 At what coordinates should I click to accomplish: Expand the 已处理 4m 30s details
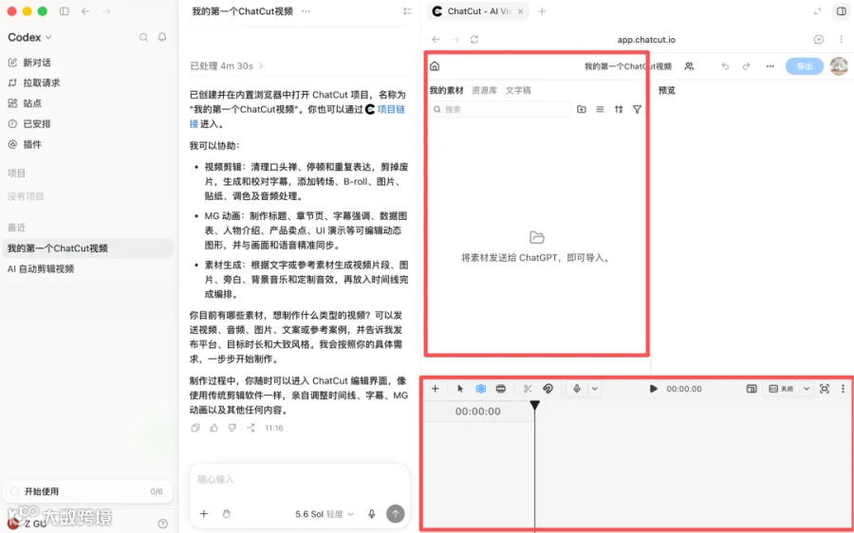coord(227,65)
